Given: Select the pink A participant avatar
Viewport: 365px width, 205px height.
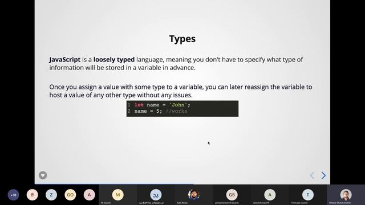Looking at the screenshot, I should (x=89, y=195).
